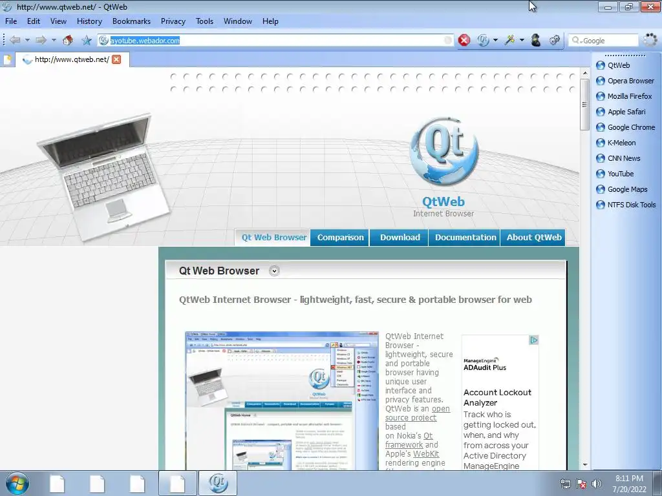Click the page scrollbar down arrow
The image size is (662, 496).
[x=584, y=465]
